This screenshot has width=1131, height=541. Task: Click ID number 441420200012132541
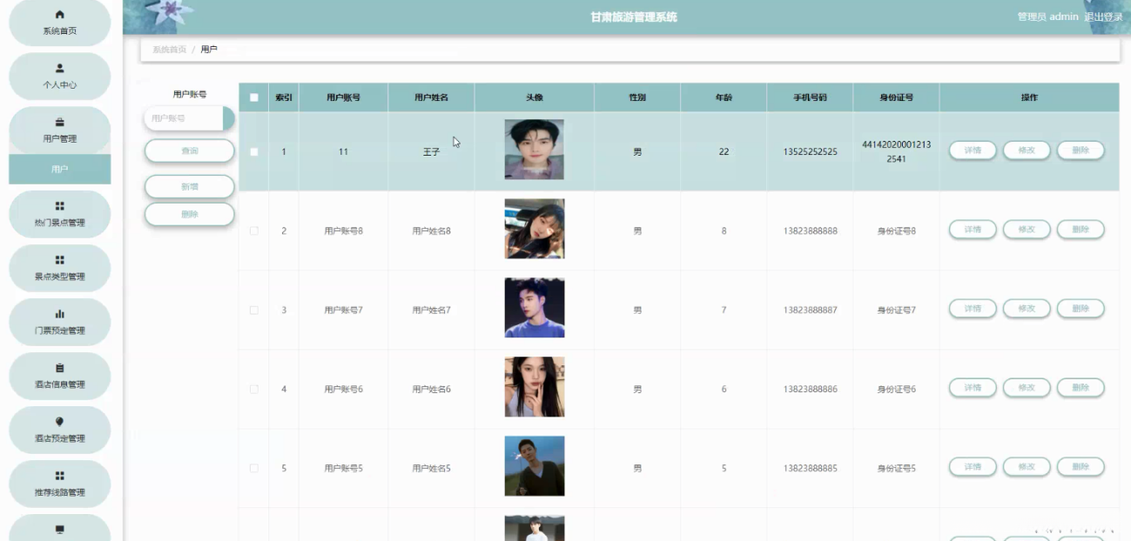[x=896, y=152]
